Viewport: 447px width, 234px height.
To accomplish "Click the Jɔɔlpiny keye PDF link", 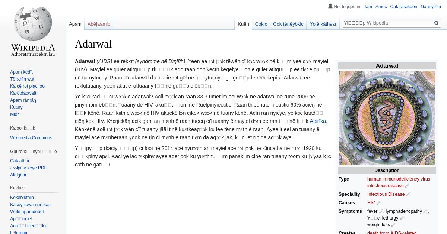I will 28,168.
